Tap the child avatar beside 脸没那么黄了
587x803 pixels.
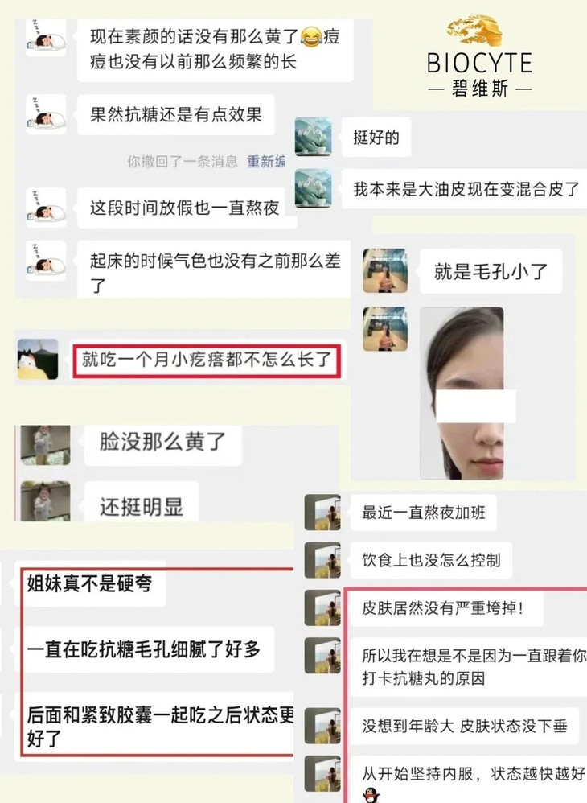pos(45,445)
